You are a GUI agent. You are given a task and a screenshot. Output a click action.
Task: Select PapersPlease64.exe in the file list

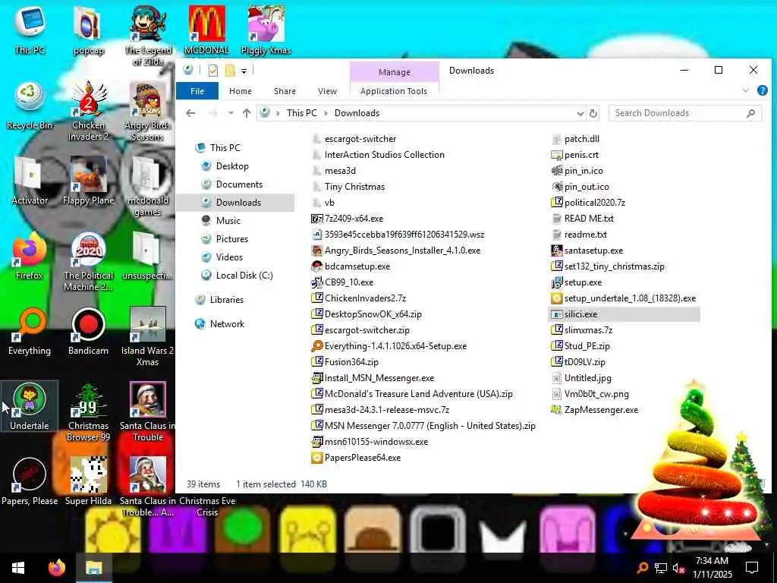pyautogui.click(x=362, y=458)
